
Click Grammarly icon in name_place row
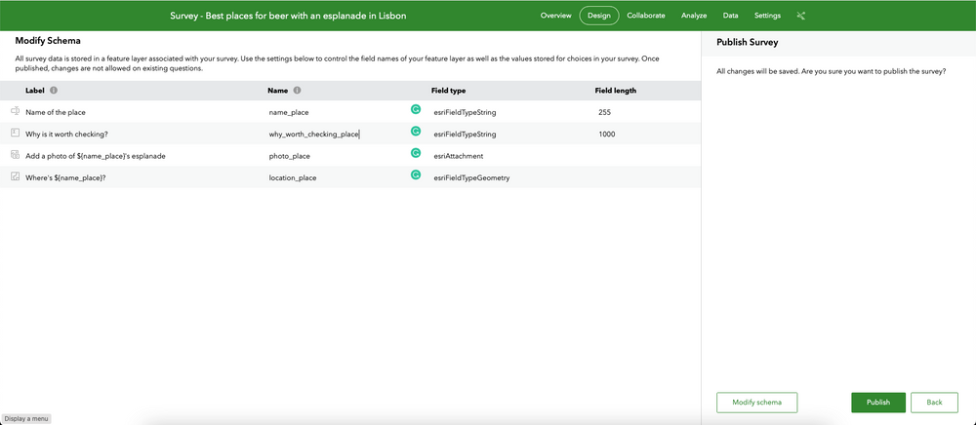click(x=416, y=112)
